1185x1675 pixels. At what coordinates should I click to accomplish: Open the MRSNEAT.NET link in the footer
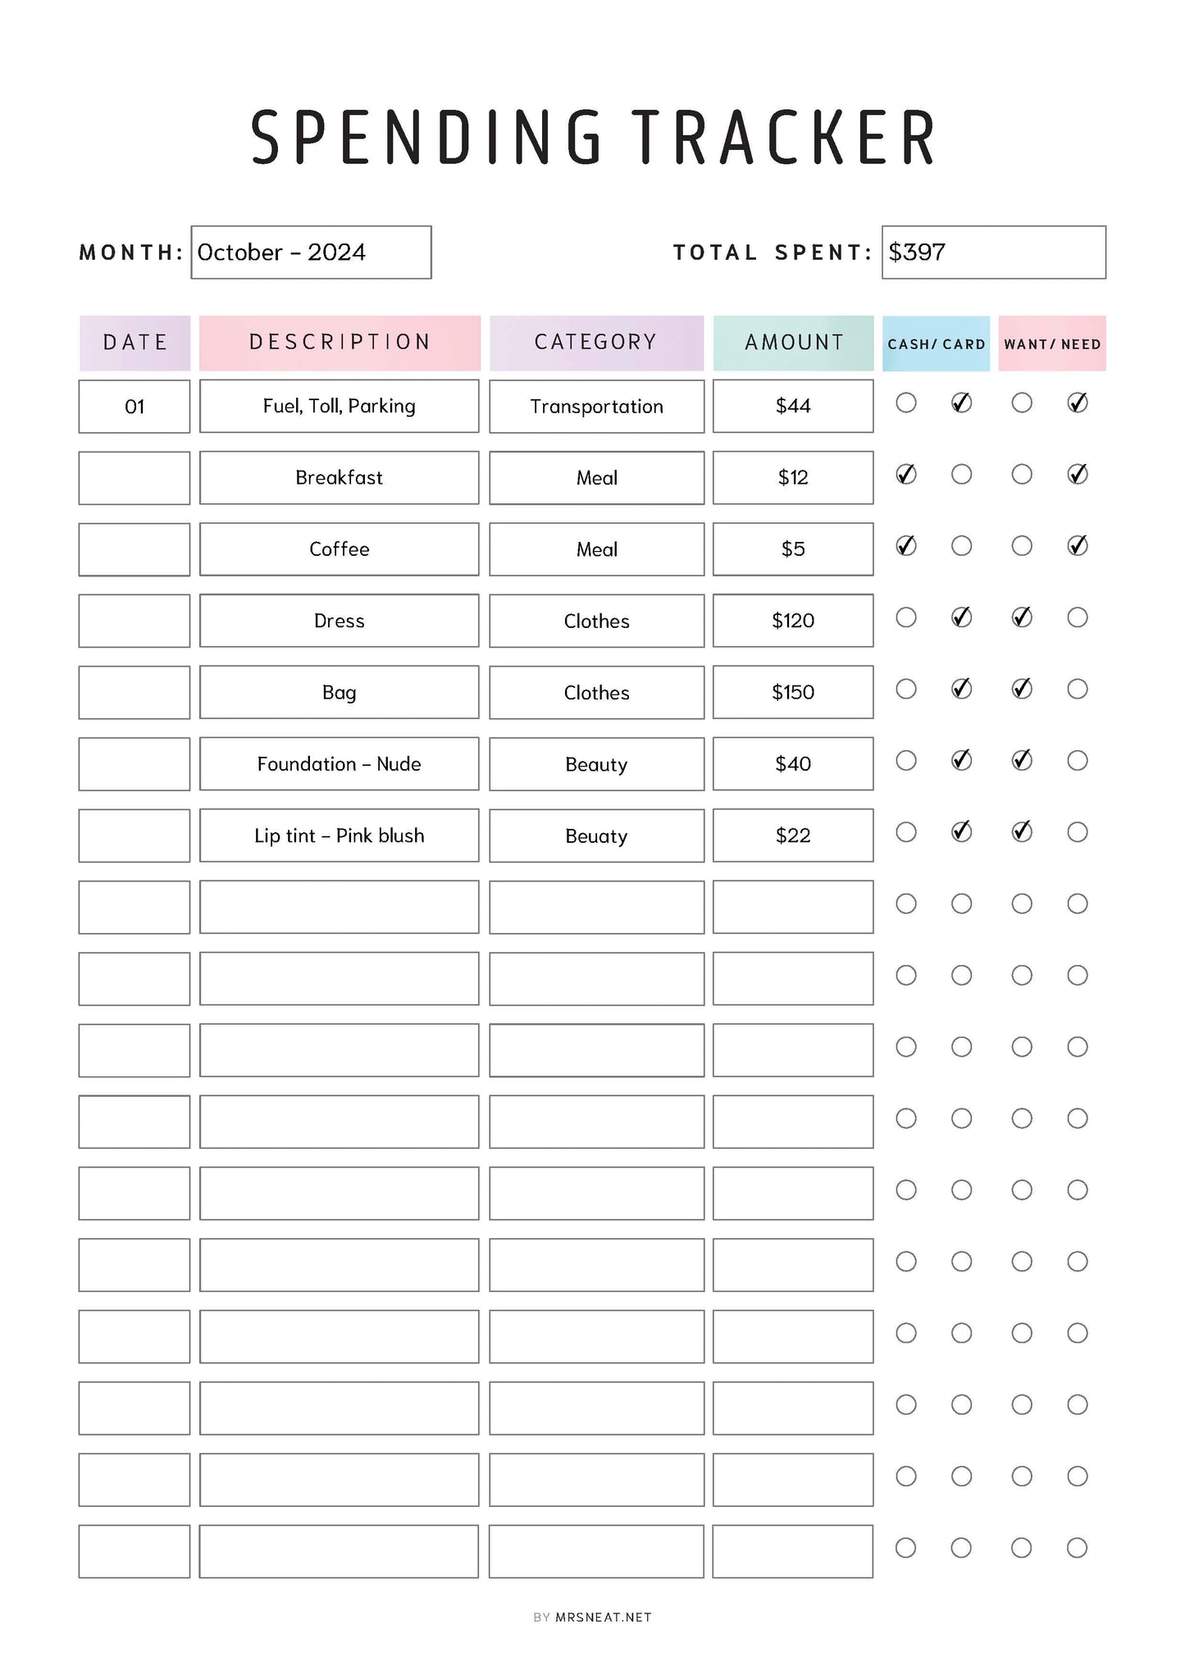click(x=603, y=1618)
